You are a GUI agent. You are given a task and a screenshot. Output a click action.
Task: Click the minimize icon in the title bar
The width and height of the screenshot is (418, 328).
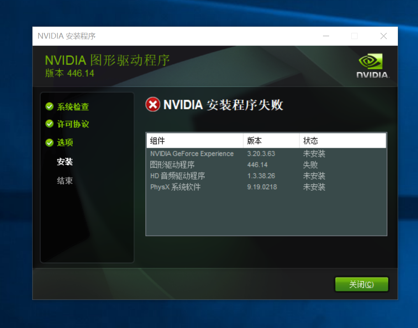pos(326,36)
